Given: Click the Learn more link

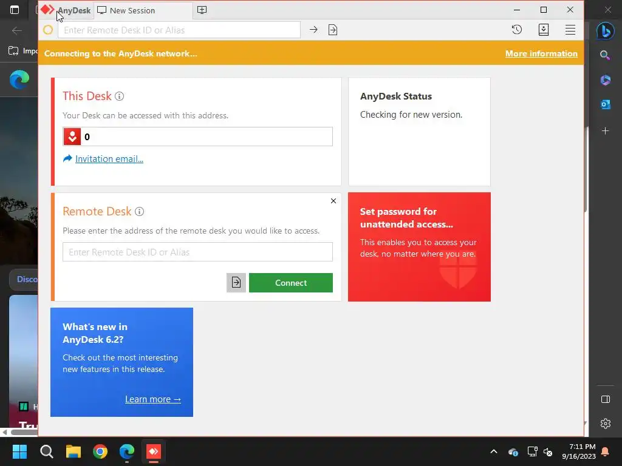Looking at the screenshot, I should point(152,399).
